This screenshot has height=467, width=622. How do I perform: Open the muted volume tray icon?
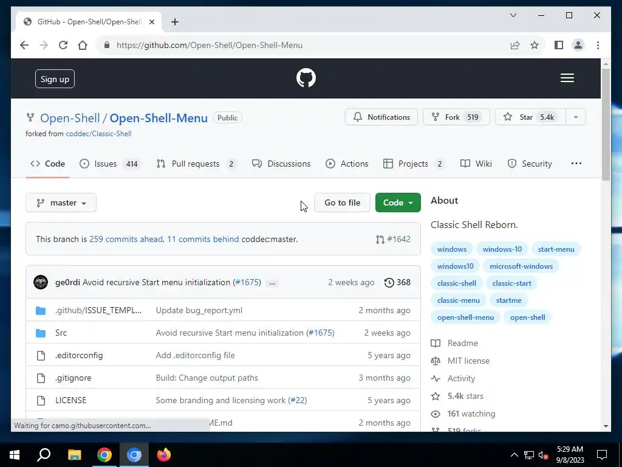(543, 455)
